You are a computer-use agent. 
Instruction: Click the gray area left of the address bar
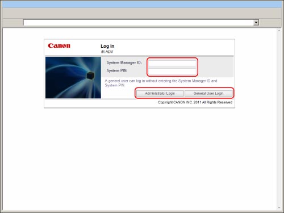[x=12, y=23]
